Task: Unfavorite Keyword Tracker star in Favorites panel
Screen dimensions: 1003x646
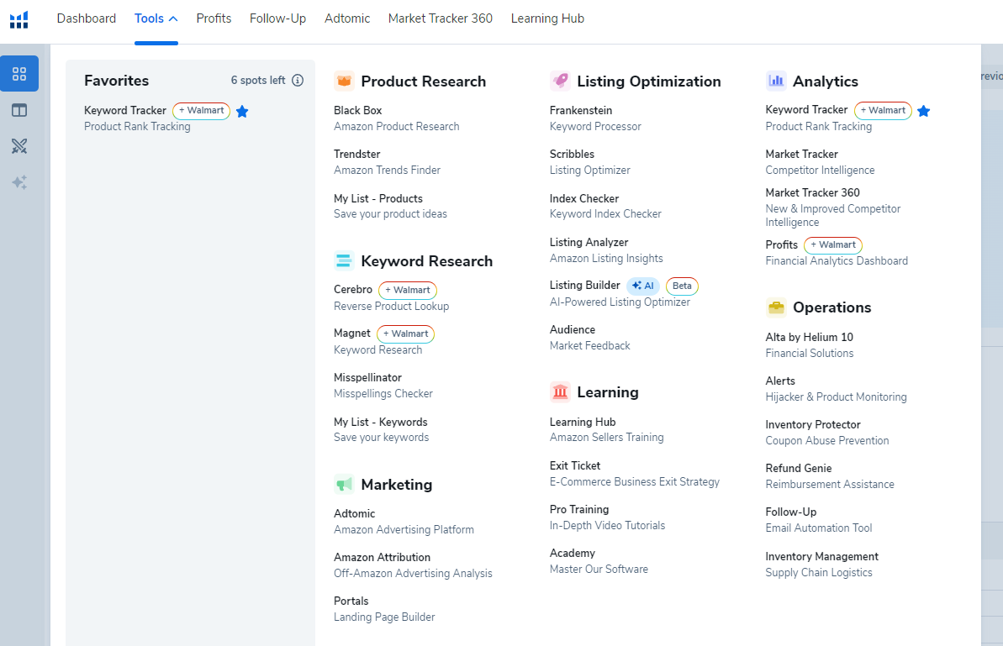Action: click(242, 112)
